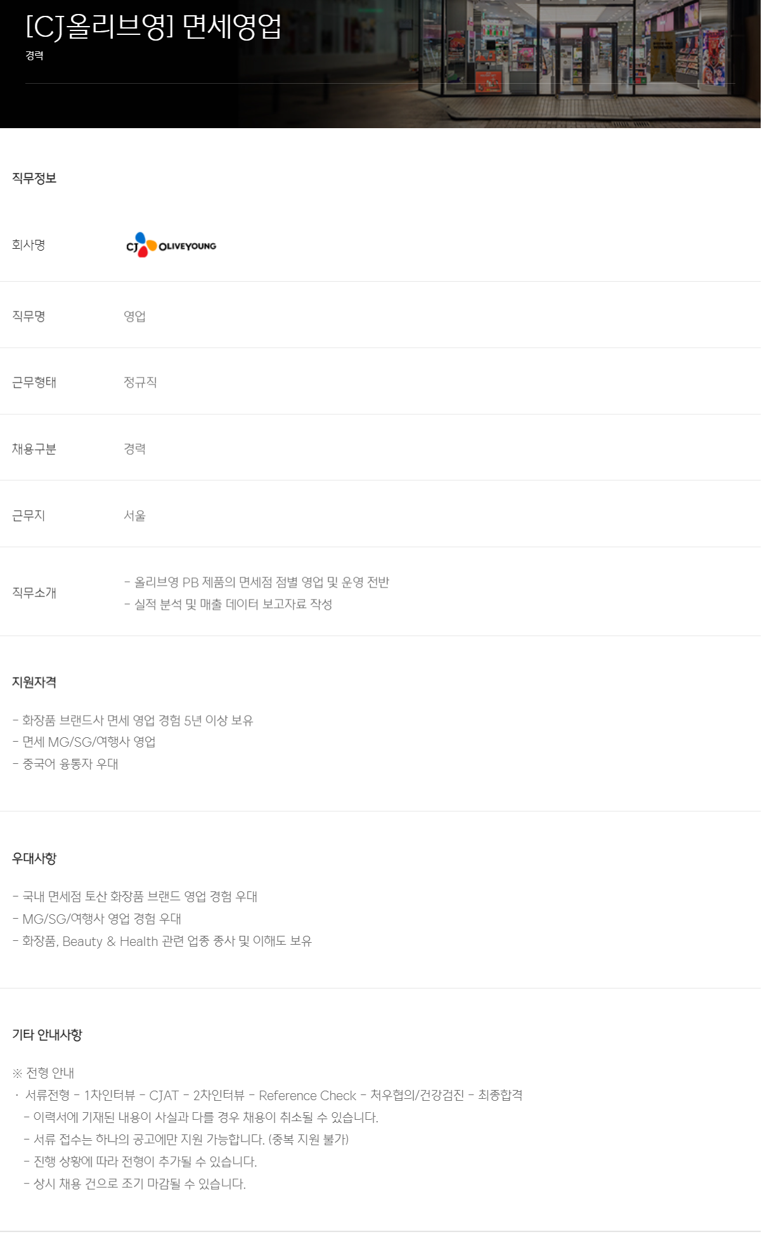Click the line about 올리브영 PB 제품 면세점 영업
This screenshot has width=762, height=1241.
coord(257,582)
